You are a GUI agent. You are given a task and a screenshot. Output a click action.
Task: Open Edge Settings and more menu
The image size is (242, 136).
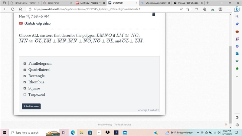[229, 9]
